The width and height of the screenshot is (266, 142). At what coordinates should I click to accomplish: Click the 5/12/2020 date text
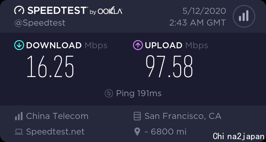[x=204, y=11]
